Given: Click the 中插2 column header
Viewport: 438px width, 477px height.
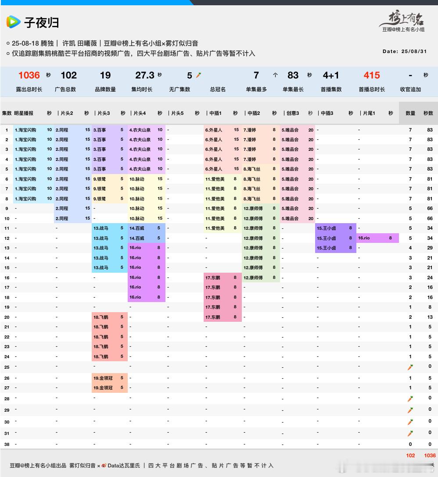Looking at the screenshot, I should coord(254,113).
